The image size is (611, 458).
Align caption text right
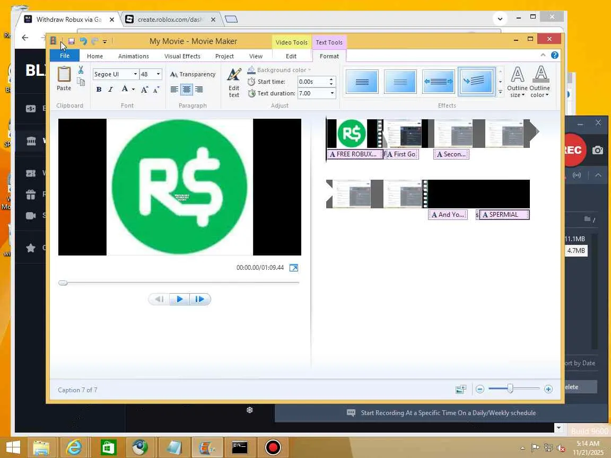(199, 90)
